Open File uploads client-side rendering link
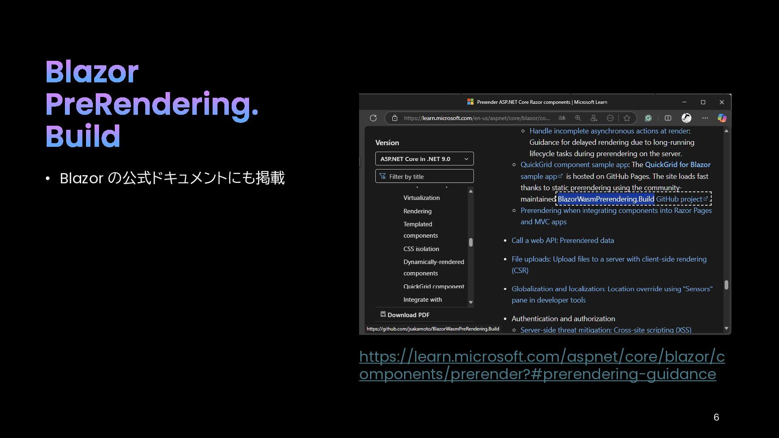This screenshot has width=779, height=438. coord(609,265)
